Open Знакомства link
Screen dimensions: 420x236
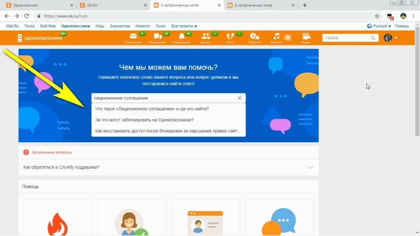point(120,26)
